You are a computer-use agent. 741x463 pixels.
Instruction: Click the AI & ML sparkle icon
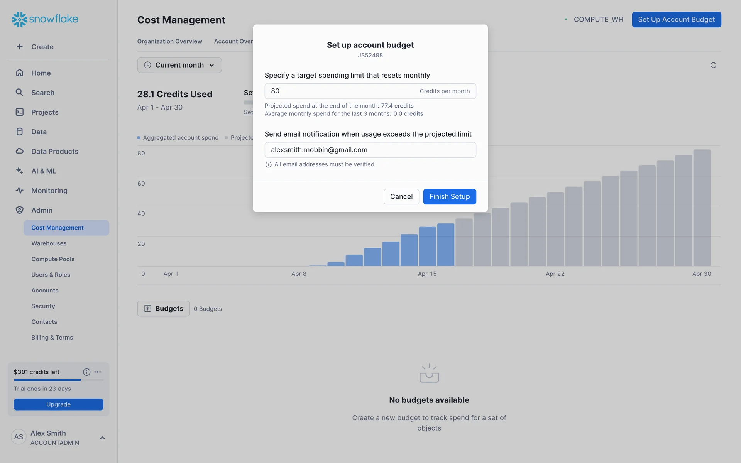pyautogui.click(x=19, y=171)
